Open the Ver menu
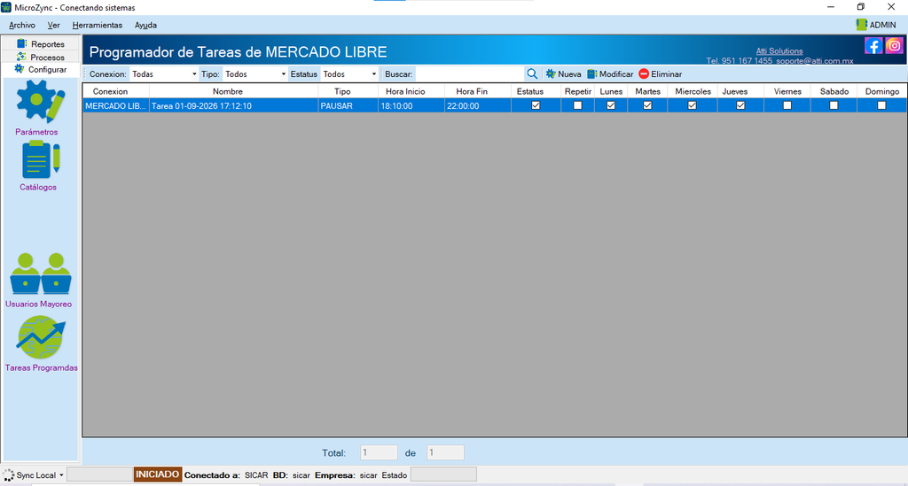This screenshot has height=486, width=908. [x=53, y=25]
